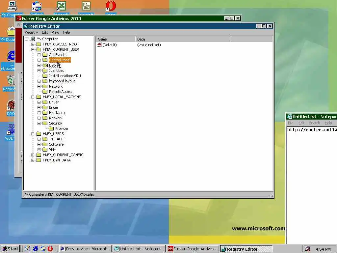Switch to Fucker Google Antivirus taskbar button
The height and width of the screenshot is (253, 337).
pyautogui.click(x=193, y=249)
